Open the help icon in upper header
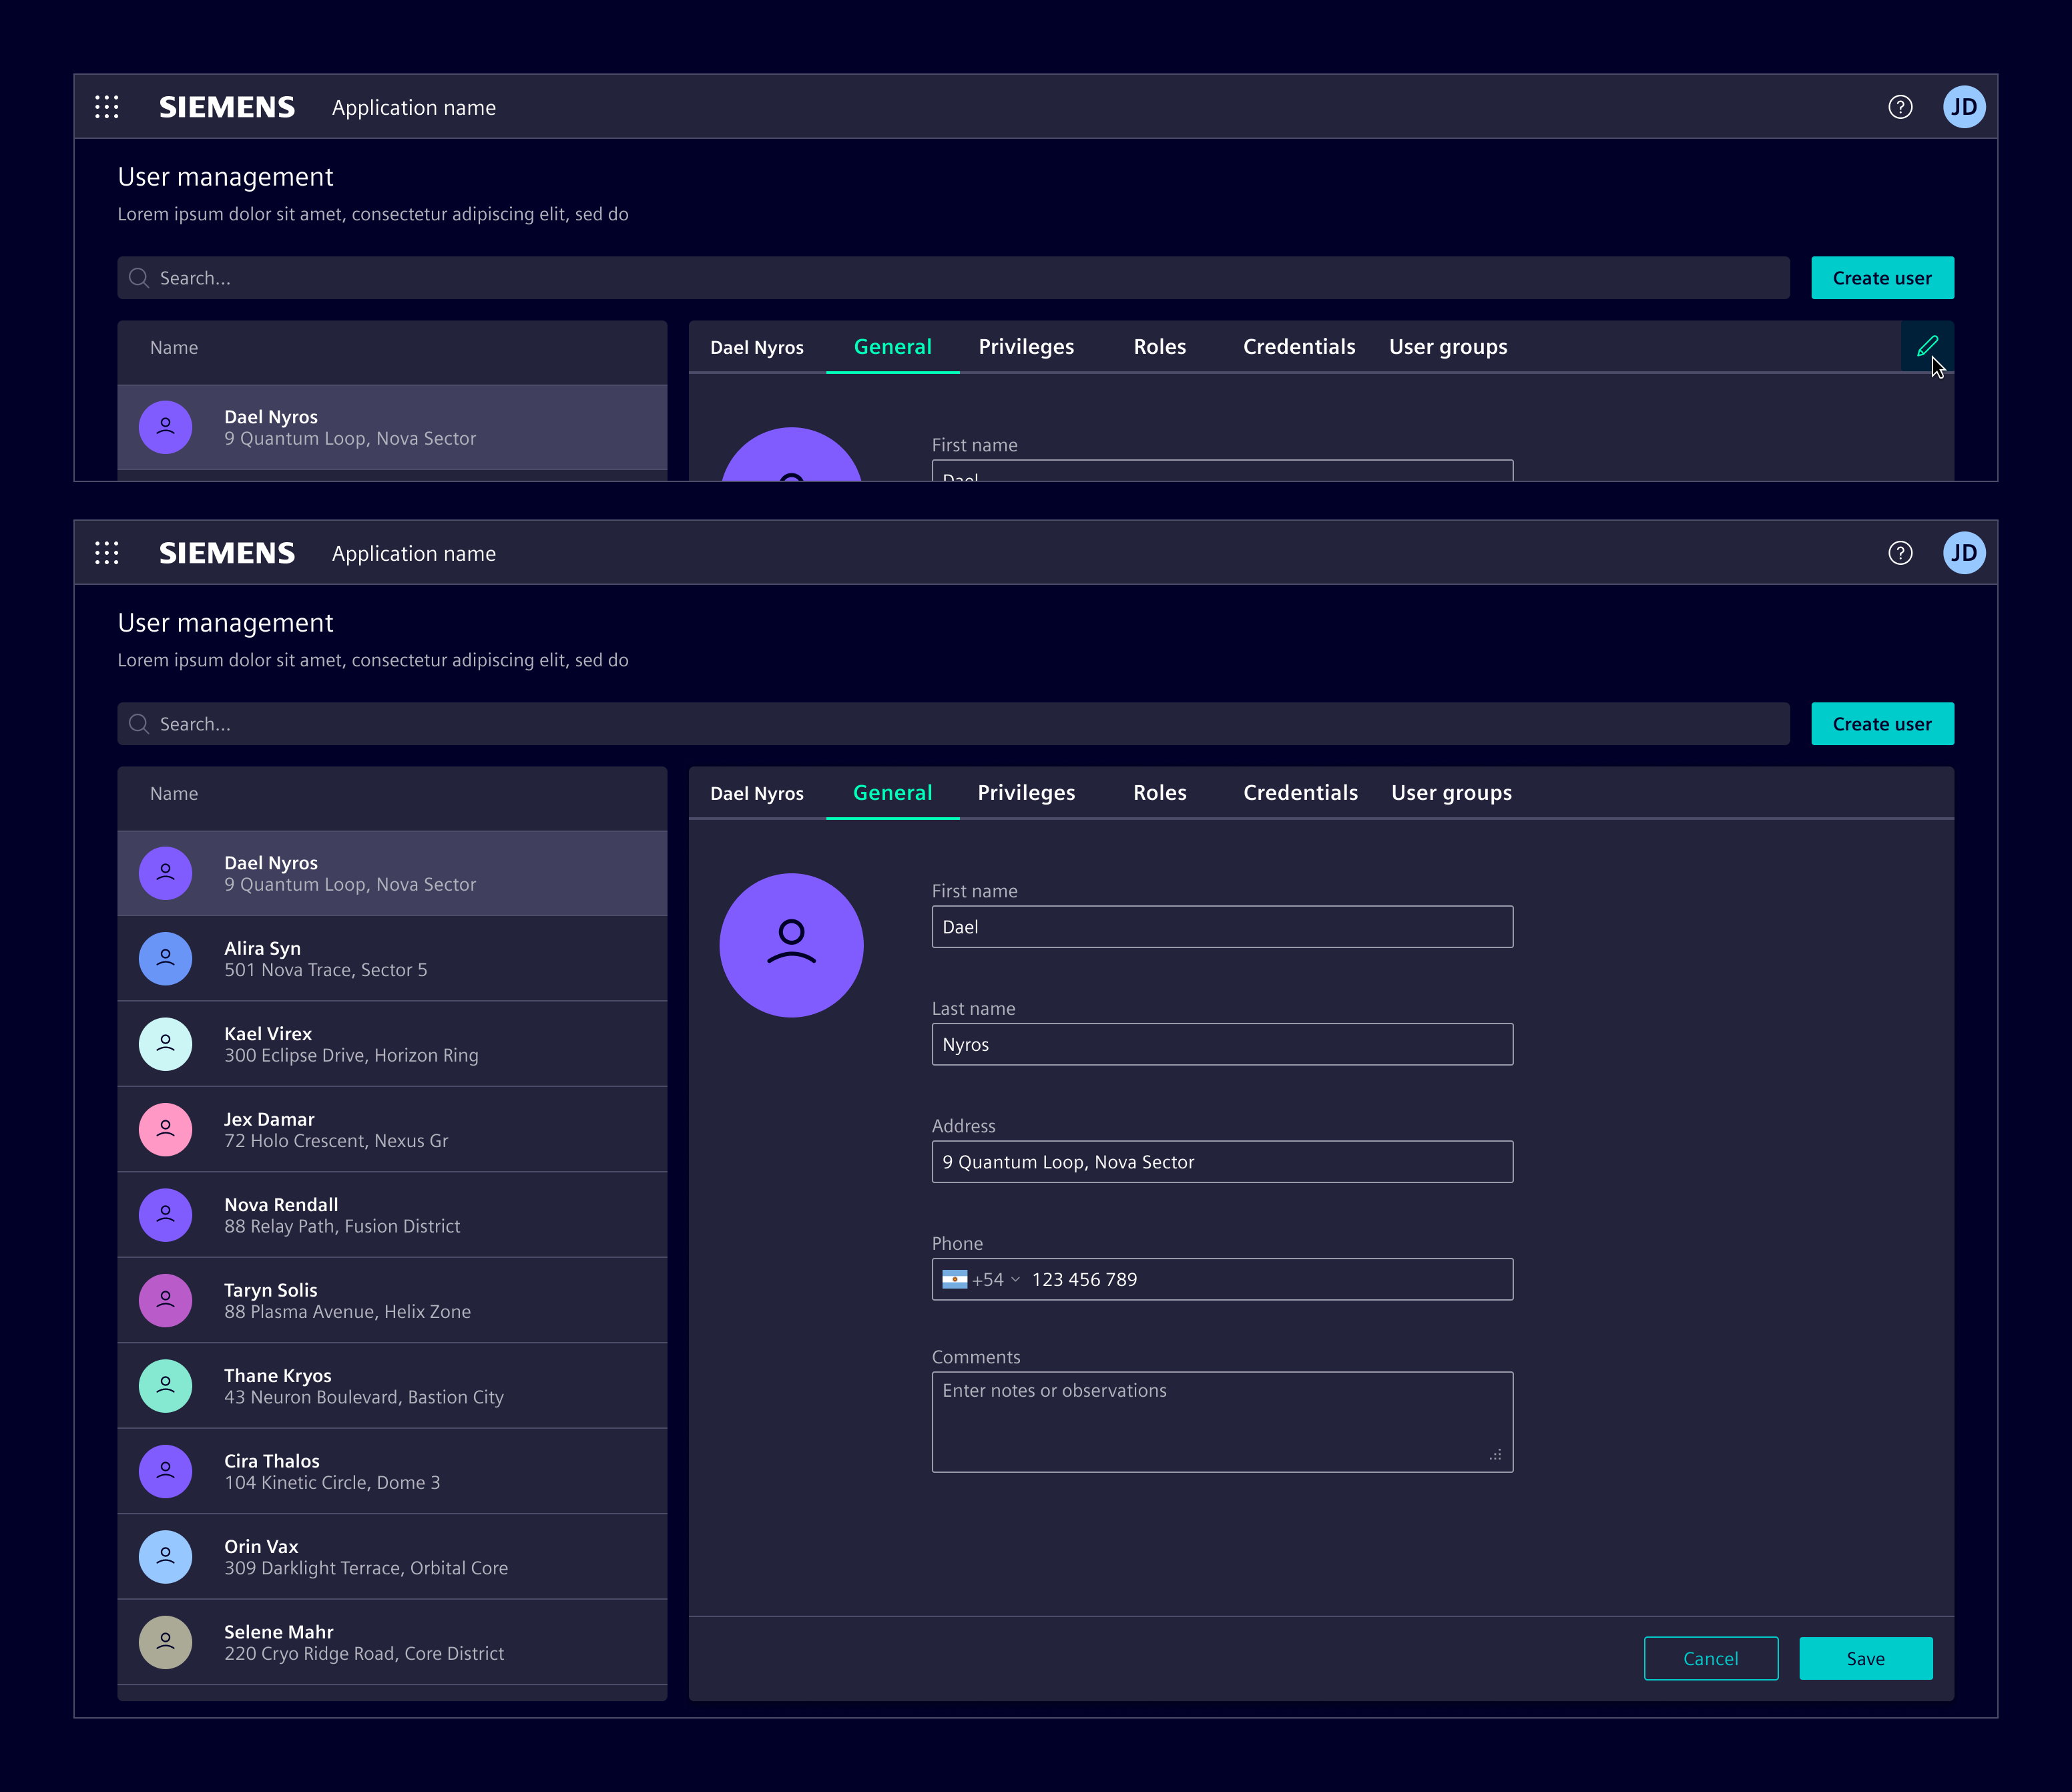 coord(1900,107)
